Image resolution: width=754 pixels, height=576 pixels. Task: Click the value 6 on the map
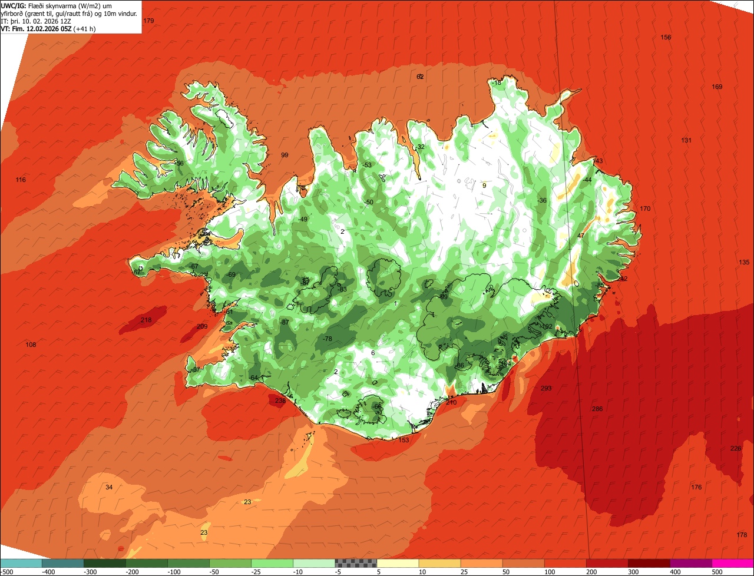(373, 353)
